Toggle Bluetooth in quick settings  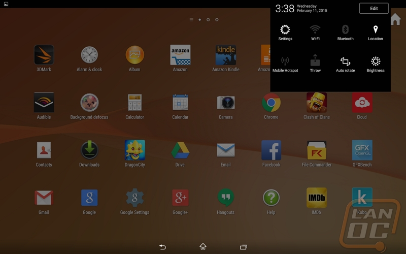[x=345, y=33]
